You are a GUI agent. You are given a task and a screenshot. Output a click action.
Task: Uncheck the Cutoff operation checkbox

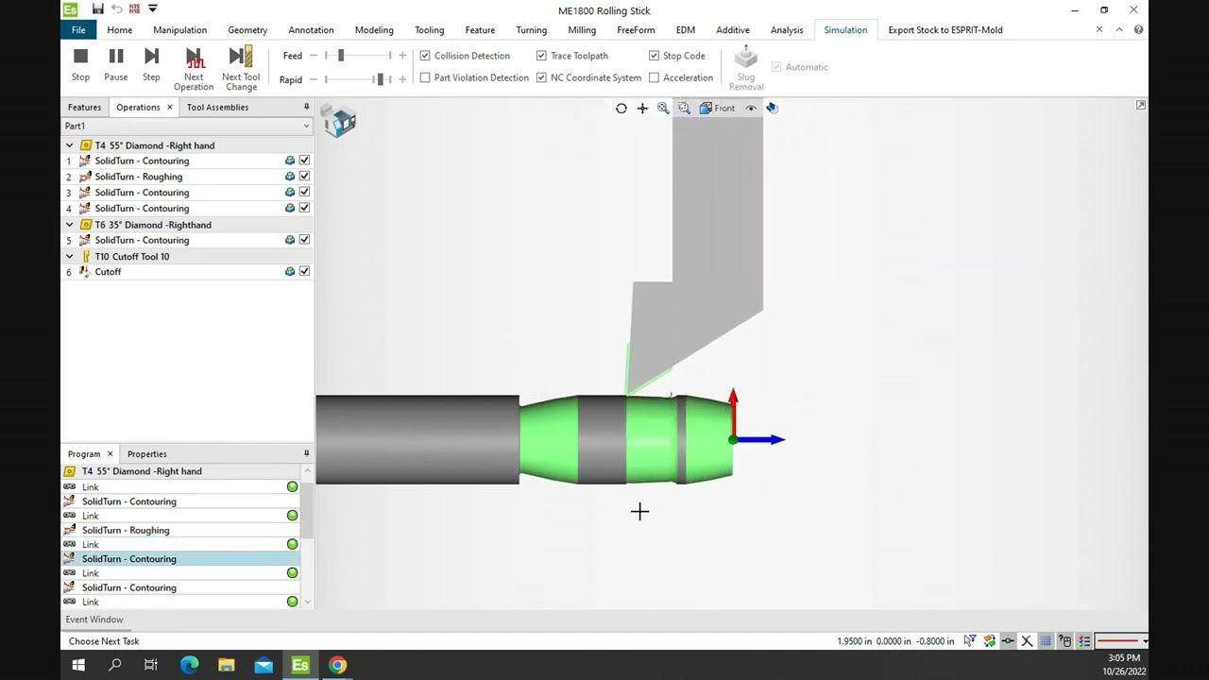(x=304, y=272)
